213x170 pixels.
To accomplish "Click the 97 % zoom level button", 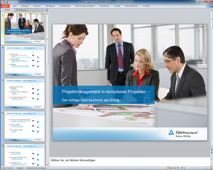I will click(x=183, y=168).
